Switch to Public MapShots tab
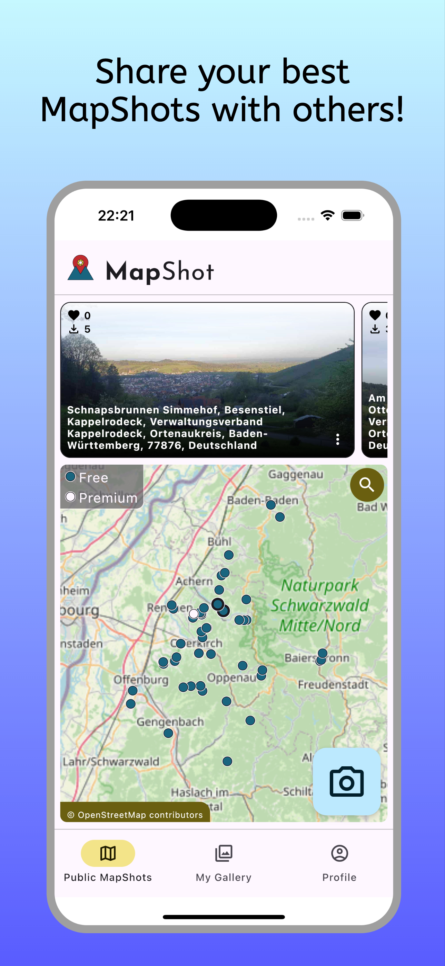The height and width of the screenshot is (966, 445). 108,861
